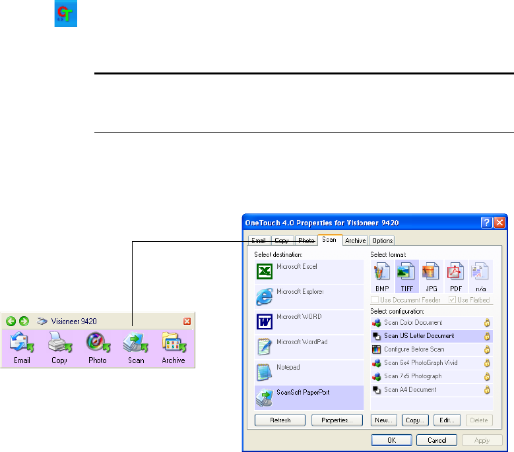Switch to the Copy tab
The image size is (514, 452).
click(x=282, y=240)
